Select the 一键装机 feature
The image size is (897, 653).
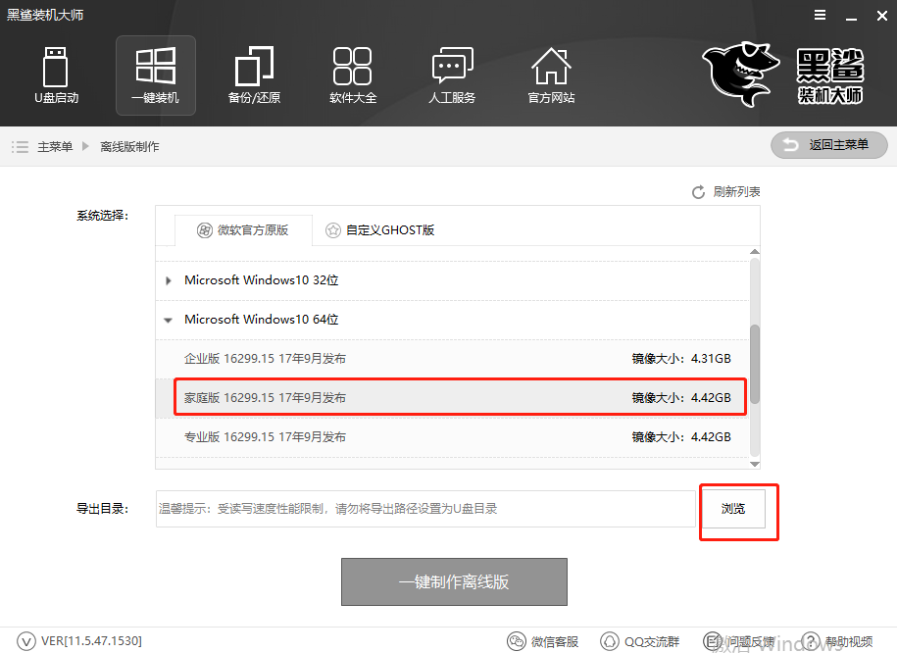155,75
